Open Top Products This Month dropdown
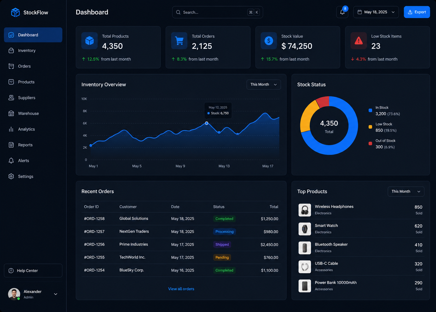436x312 pixels. (x=406, y=192)
